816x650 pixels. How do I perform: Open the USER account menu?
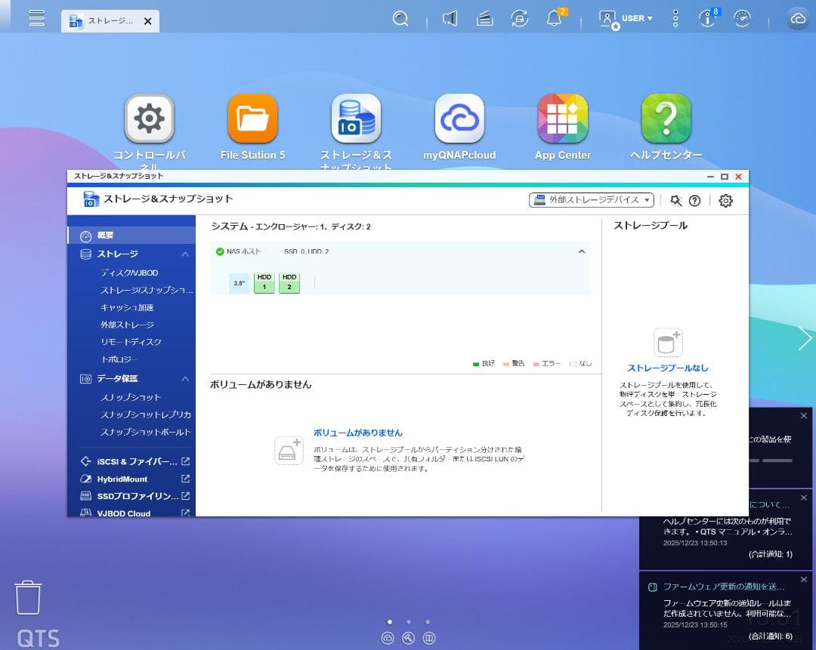click(626, 18)
